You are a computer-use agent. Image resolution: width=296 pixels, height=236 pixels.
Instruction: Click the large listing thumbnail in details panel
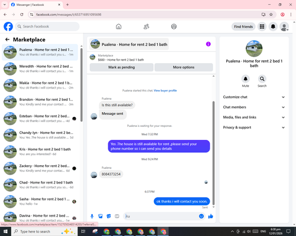254,48
